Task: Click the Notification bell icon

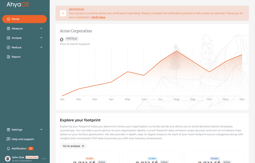Action: pyautogui.click(x=8, y=148)
